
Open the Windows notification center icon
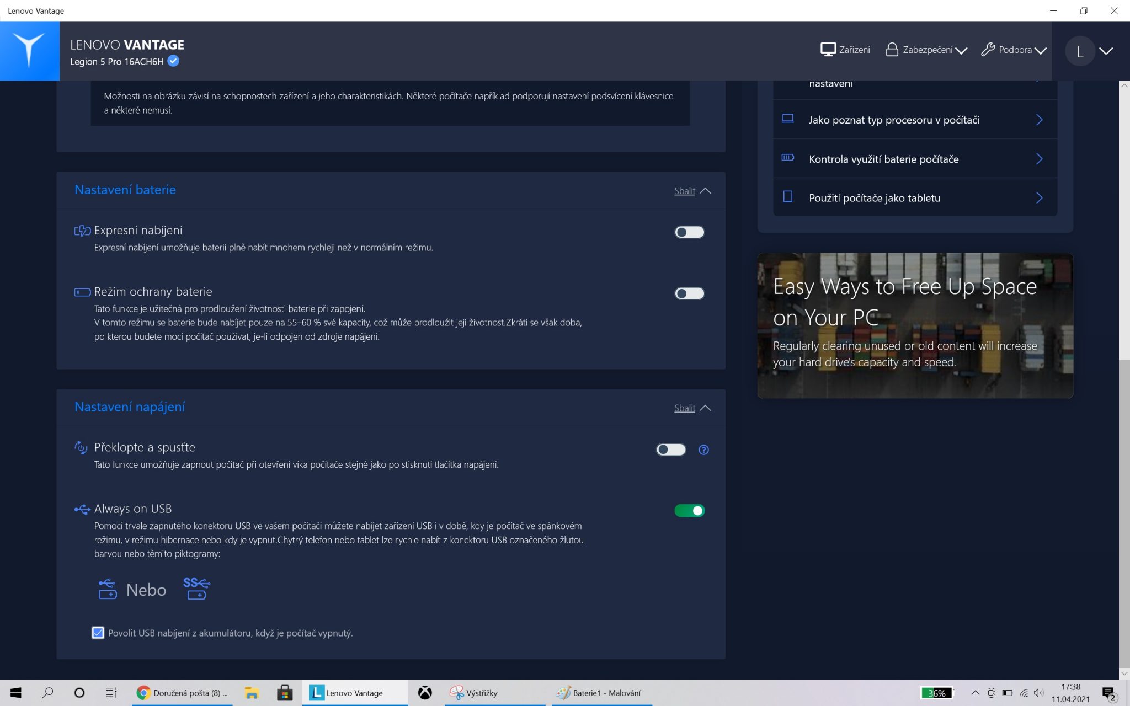pyautogui.click(x=1108, y=693)
